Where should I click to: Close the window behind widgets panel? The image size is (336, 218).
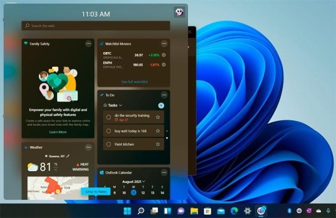point(190,32)
